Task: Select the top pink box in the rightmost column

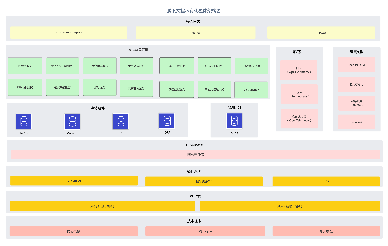Action: 356,65
